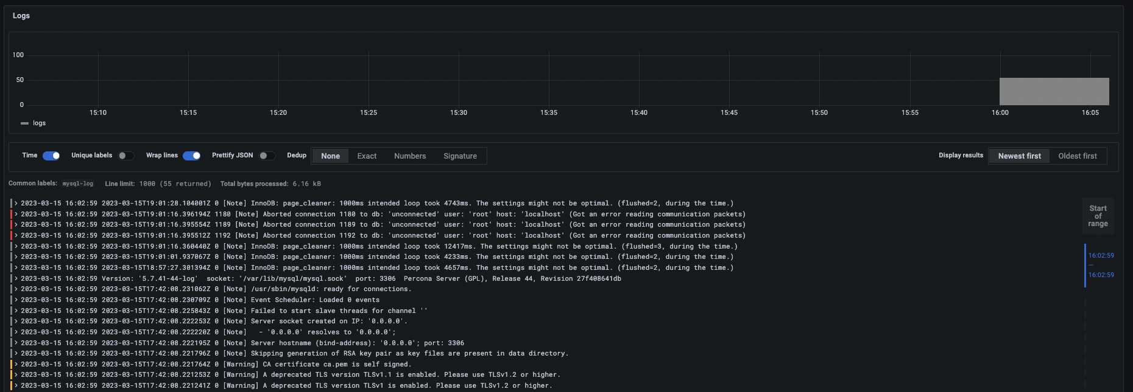Expand the CA certificate self signed warning
This screenshot has height=392, width=1133.
tap(16, 365)
